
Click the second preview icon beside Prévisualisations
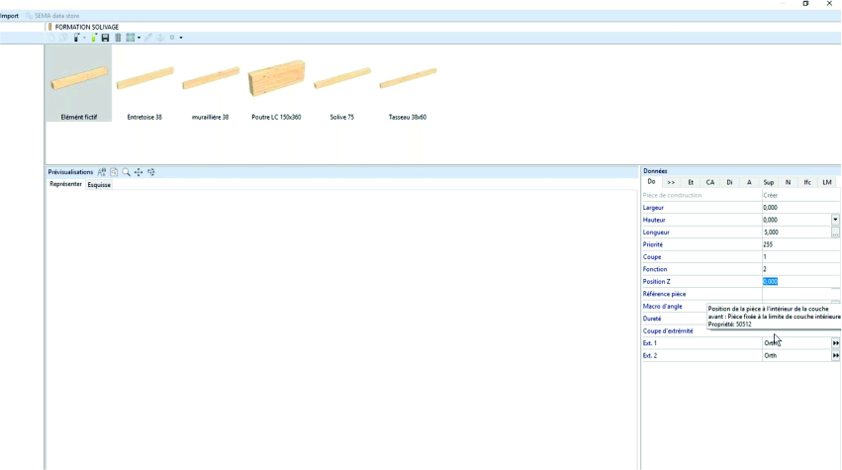[x=114, y=172]
